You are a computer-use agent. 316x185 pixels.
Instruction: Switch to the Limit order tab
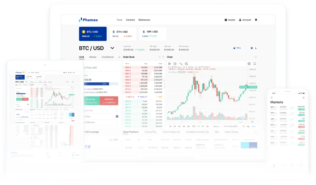(81, 57)
